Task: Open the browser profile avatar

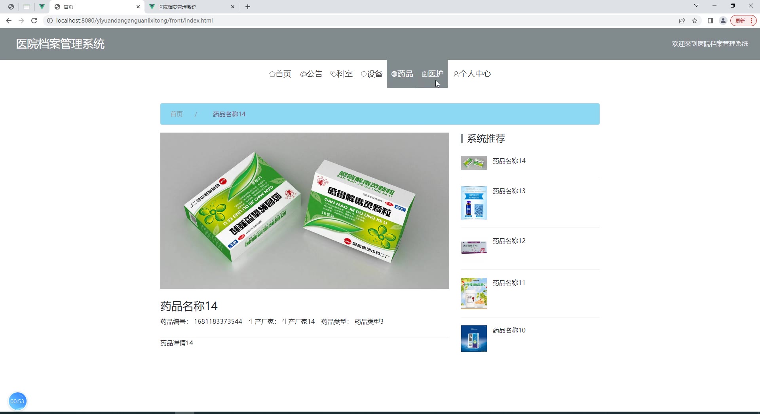Action: pos(723,21)
